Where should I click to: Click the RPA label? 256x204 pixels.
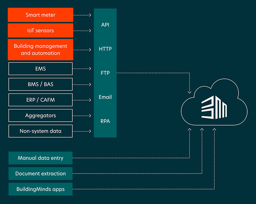(x=105, y=121)
